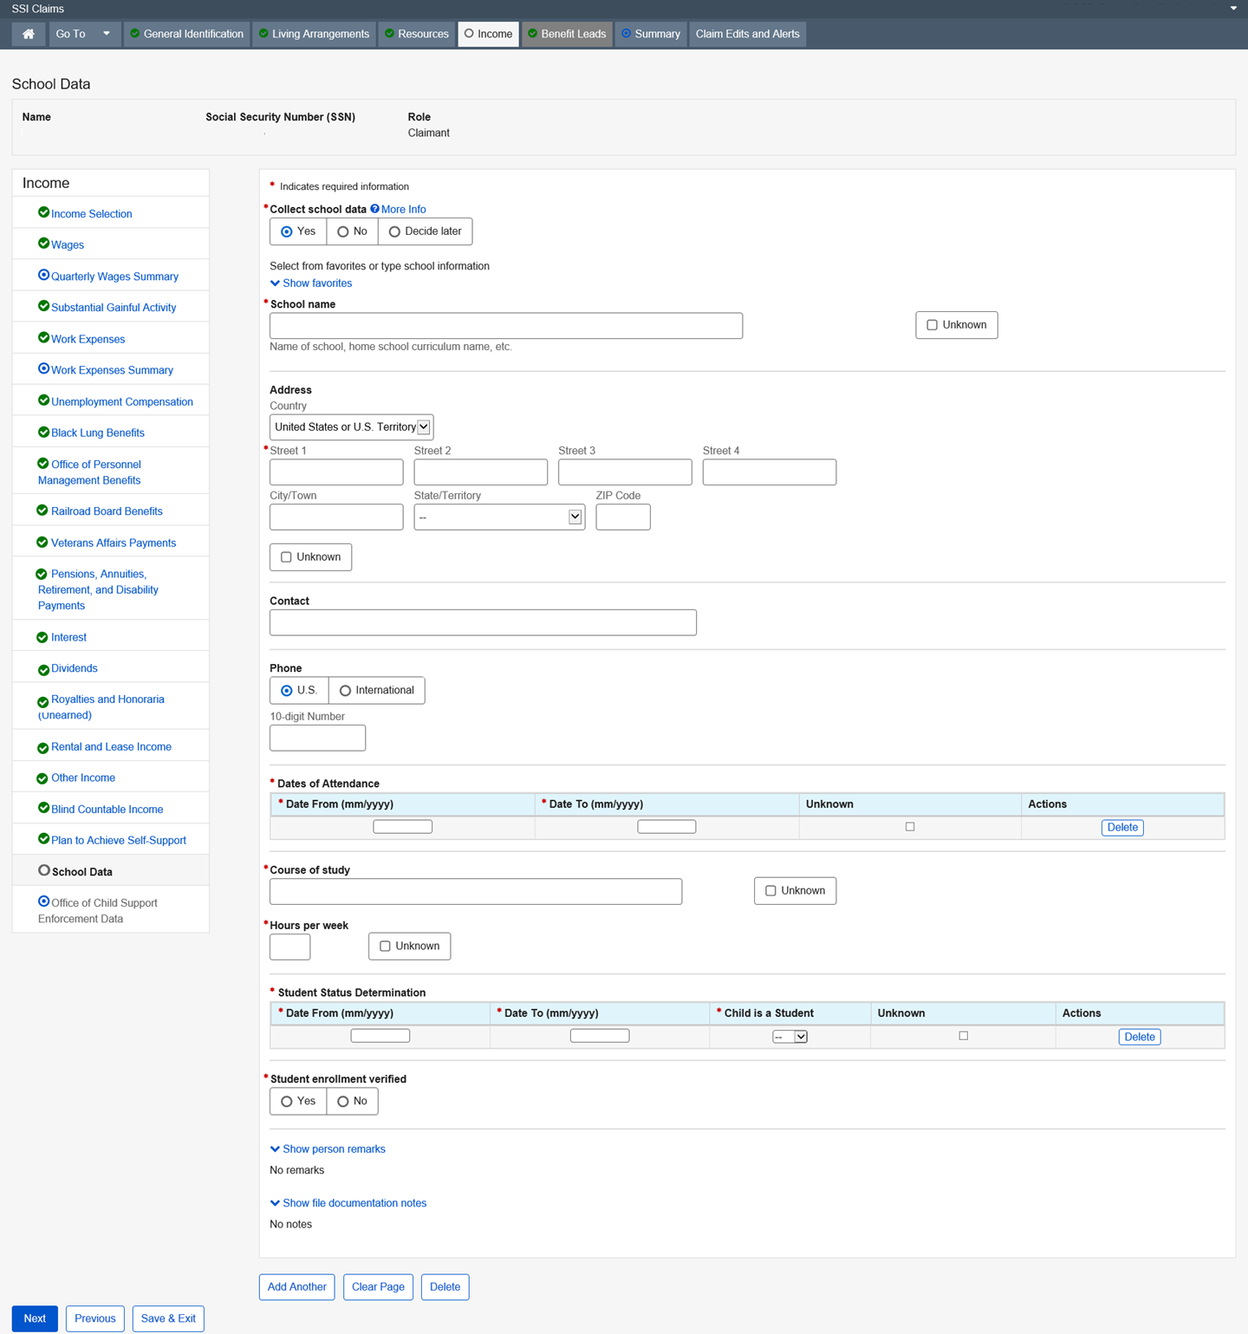
Task: Click the School name text field
Action: (x=506, y=326)
